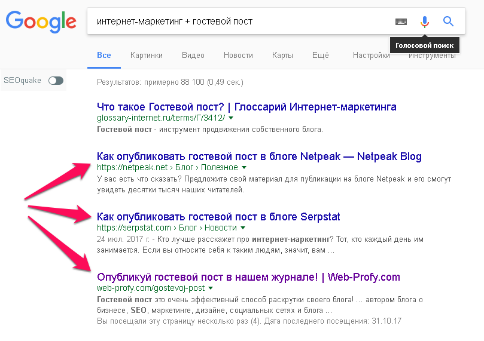Expand dropdown arrow next to netpeak.net URL
The height and width of the screenshot is (341, 484).
[x=244, y=168]
